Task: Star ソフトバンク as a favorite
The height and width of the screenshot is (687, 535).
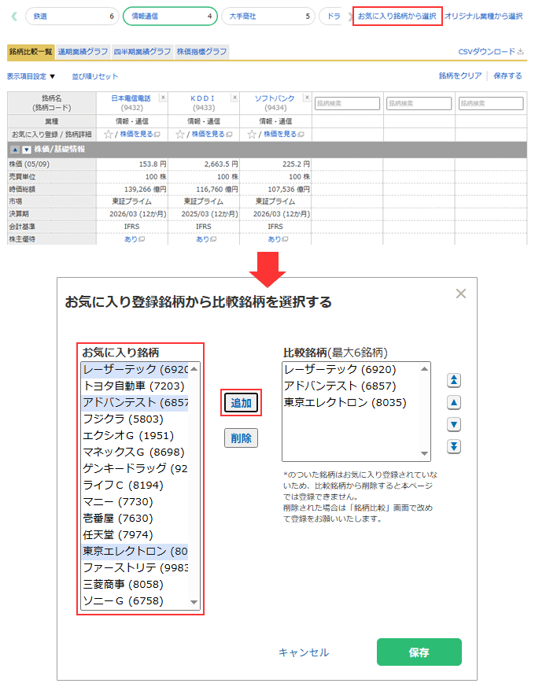Action: coord(252,134)
